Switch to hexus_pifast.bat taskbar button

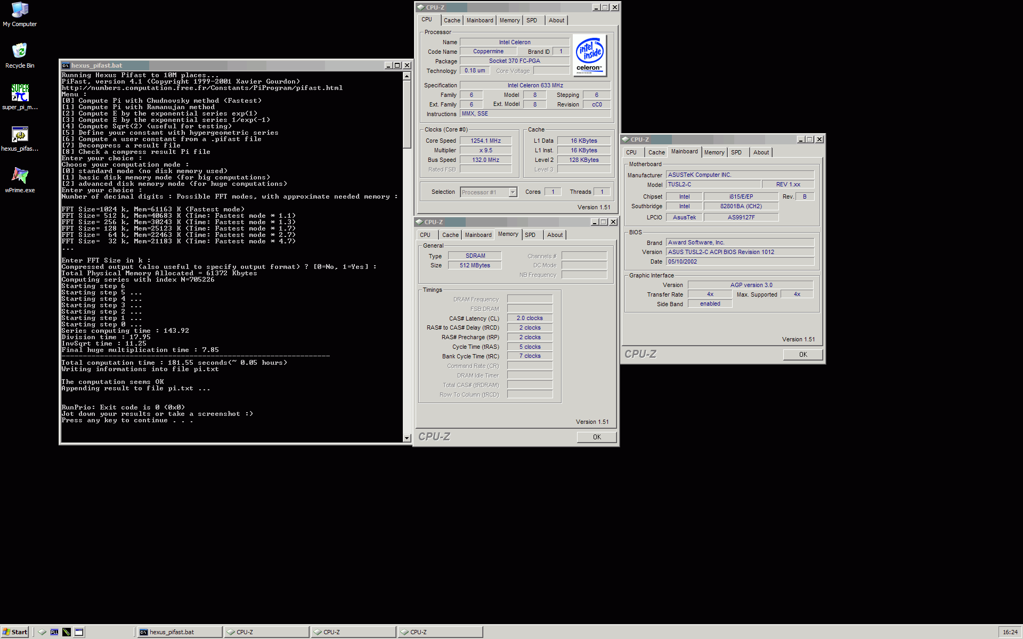point(180,632)
